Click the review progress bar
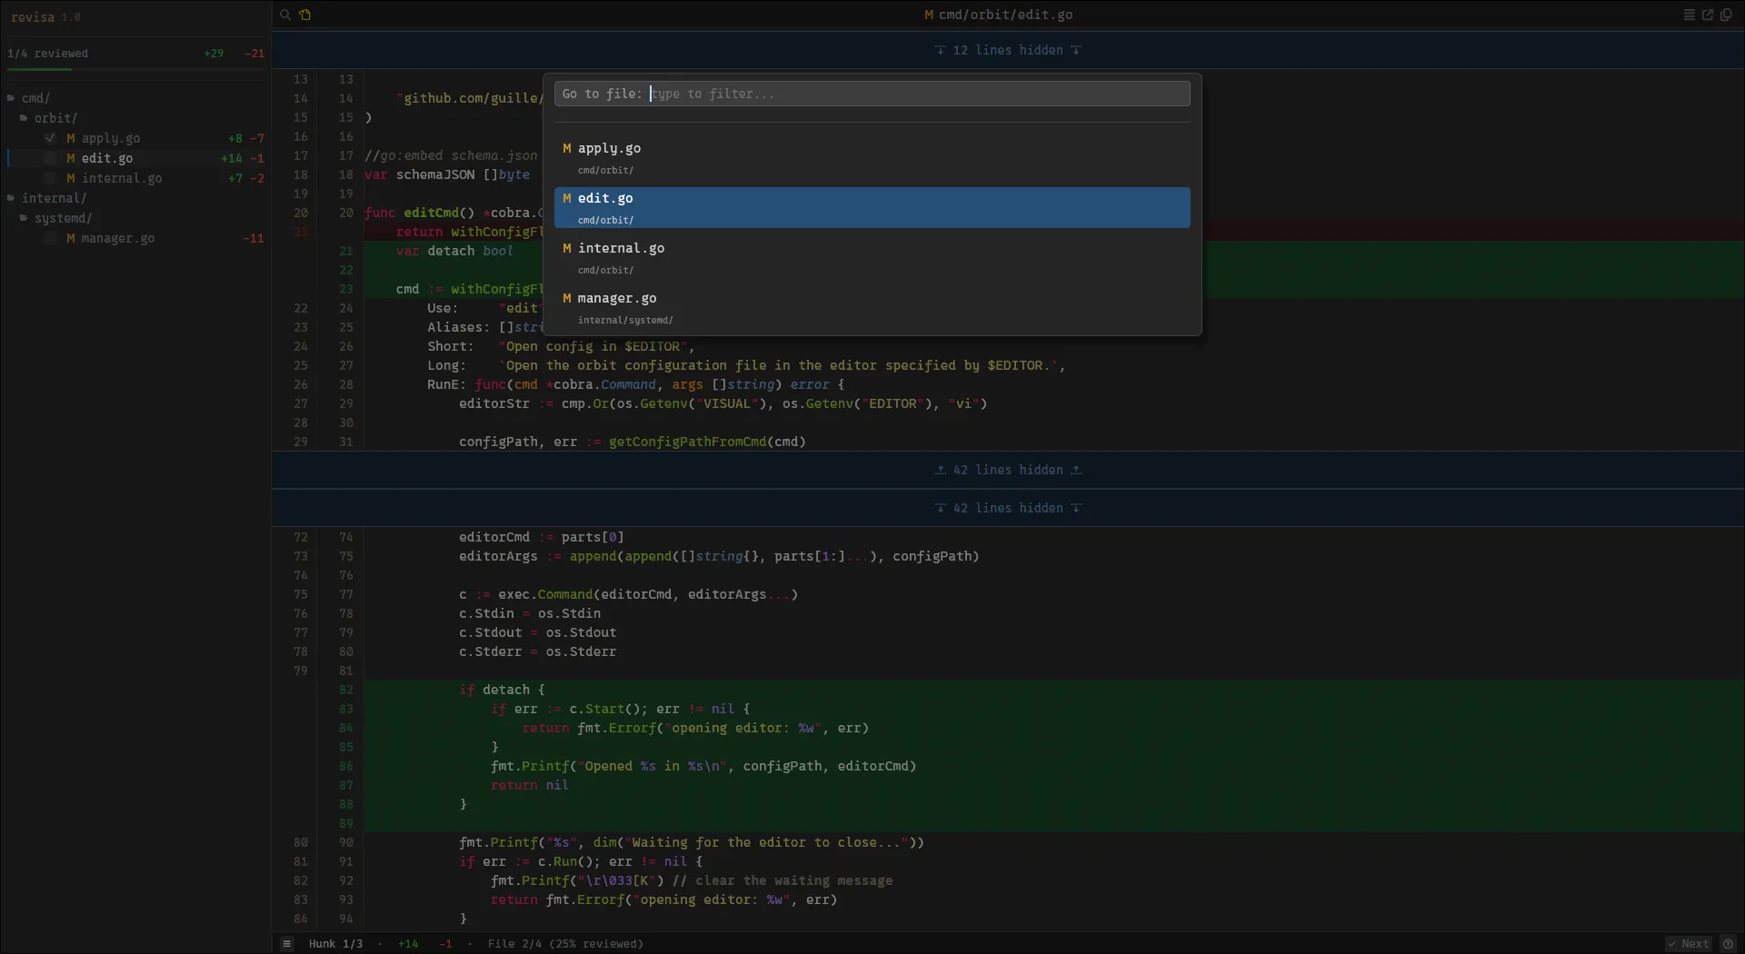Screen dimensions: 1745x954 [135, 70]
